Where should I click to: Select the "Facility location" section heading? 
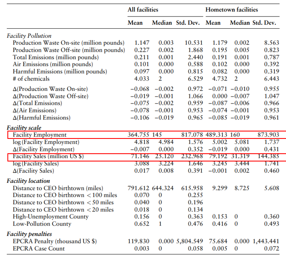(x=28, y=181)
